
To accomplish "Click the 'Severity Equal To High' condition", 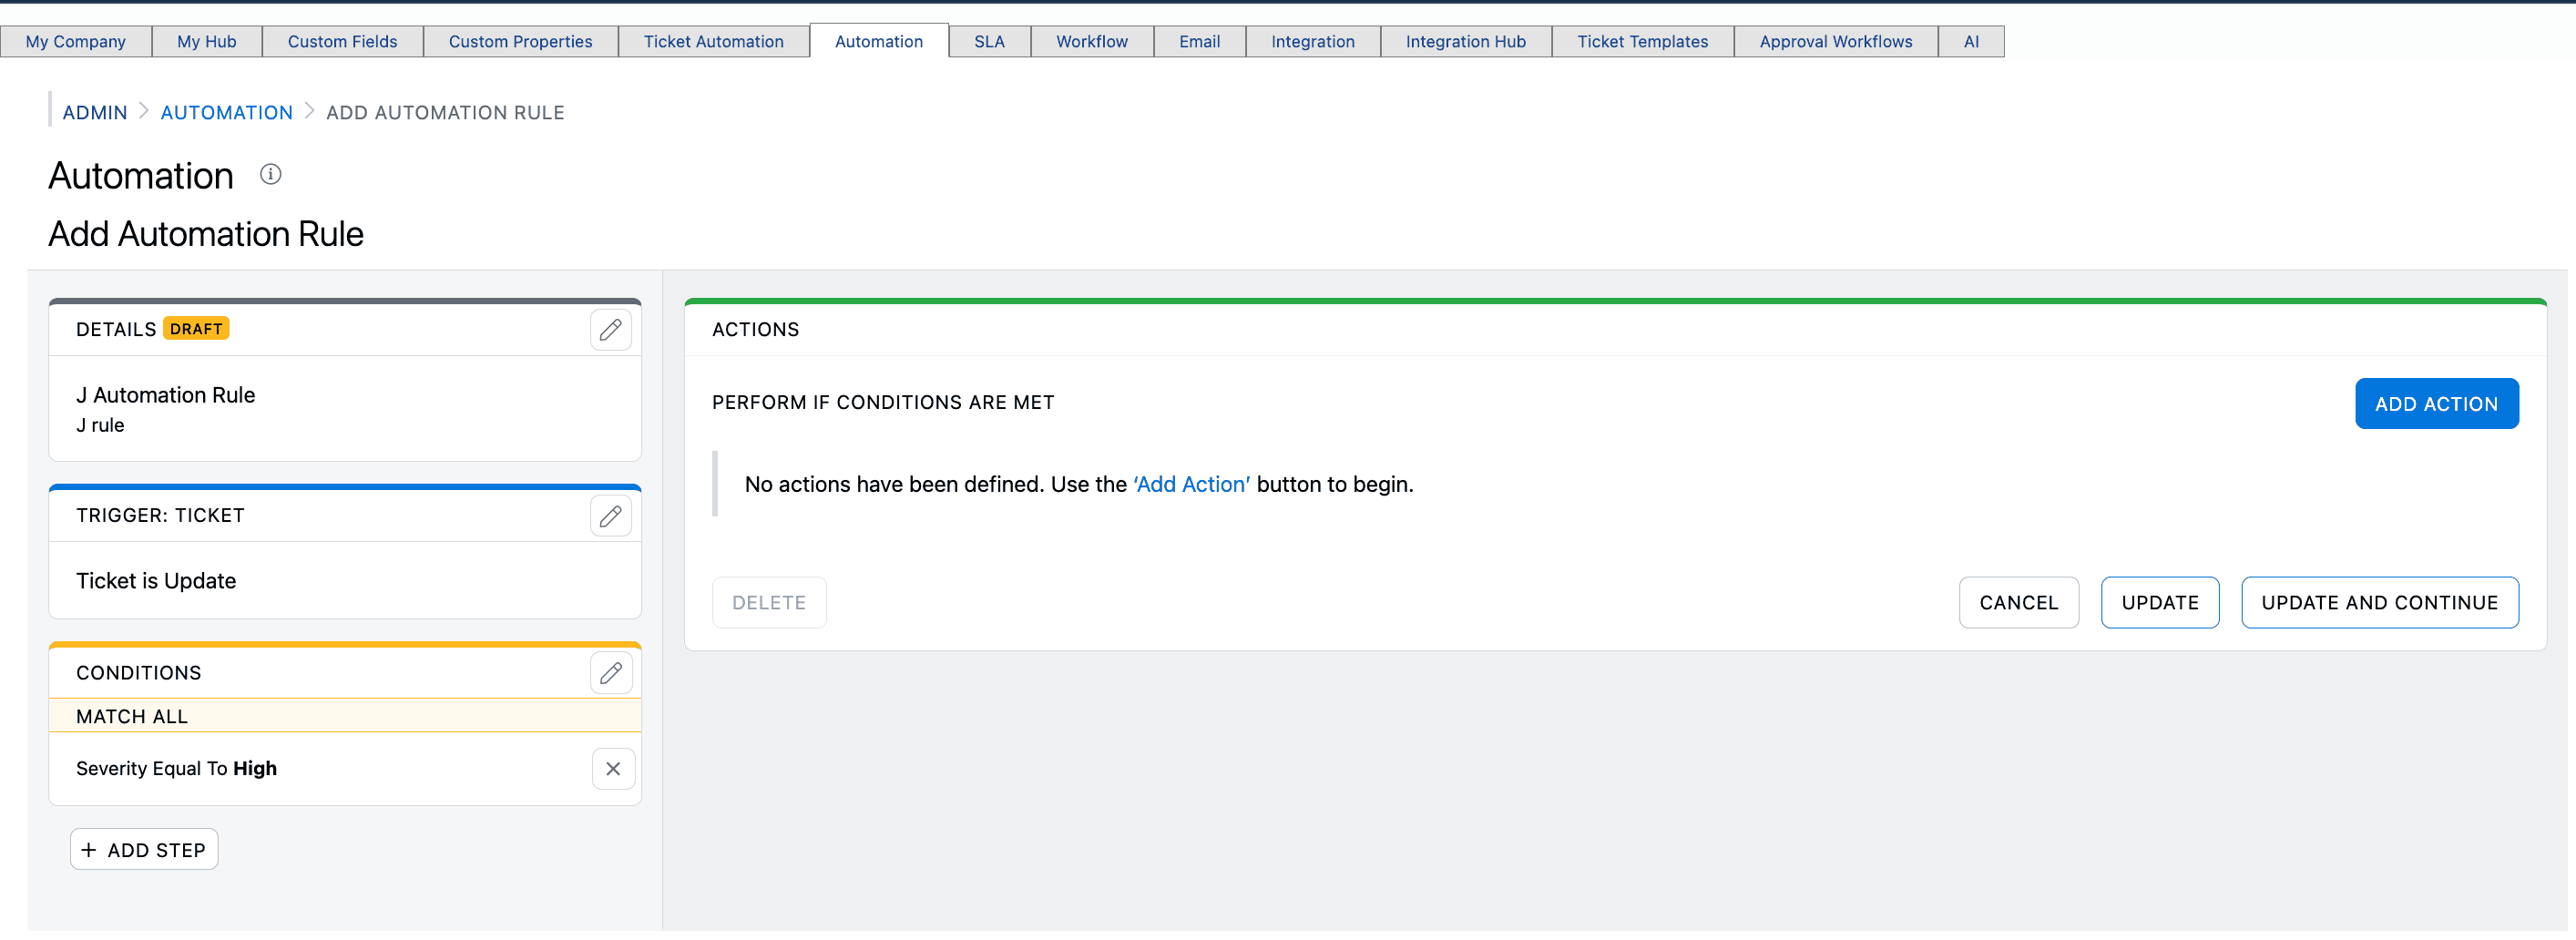I will click(176, 769).
